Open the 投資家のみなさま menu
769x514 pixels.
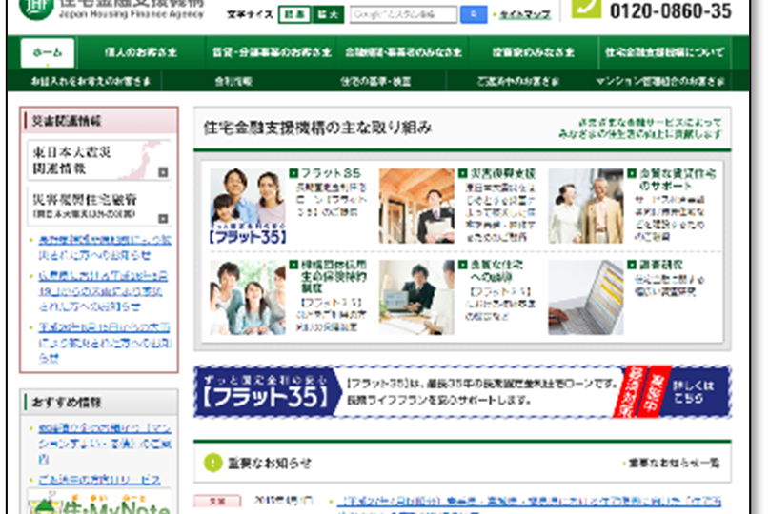pyautogui.click(x=533, y=52)
